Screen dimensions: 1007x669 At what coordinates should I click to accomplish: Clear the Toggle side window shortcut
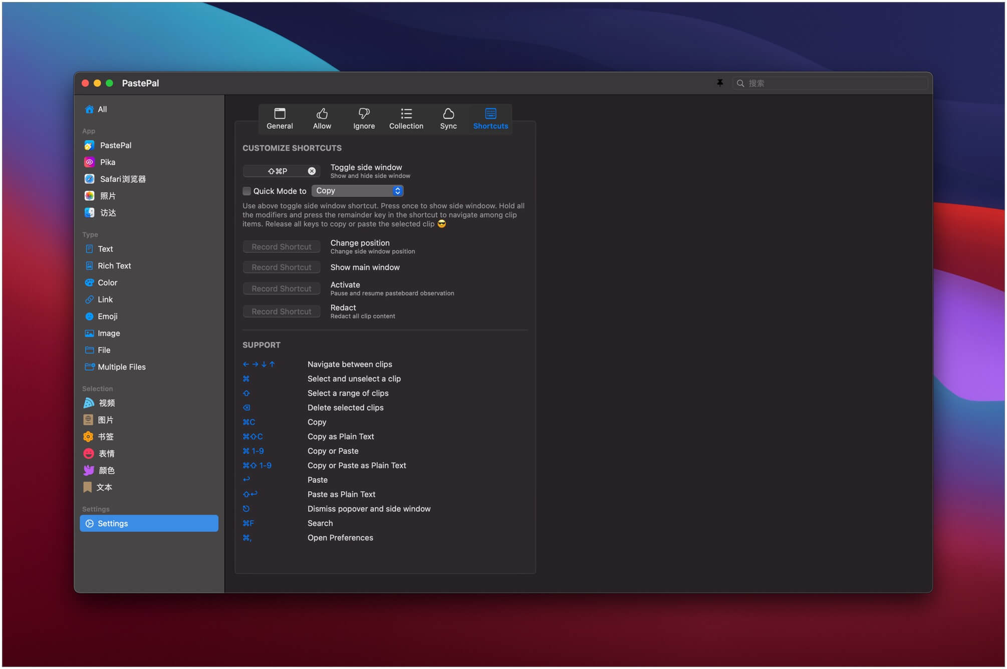[x=312, y=171]
